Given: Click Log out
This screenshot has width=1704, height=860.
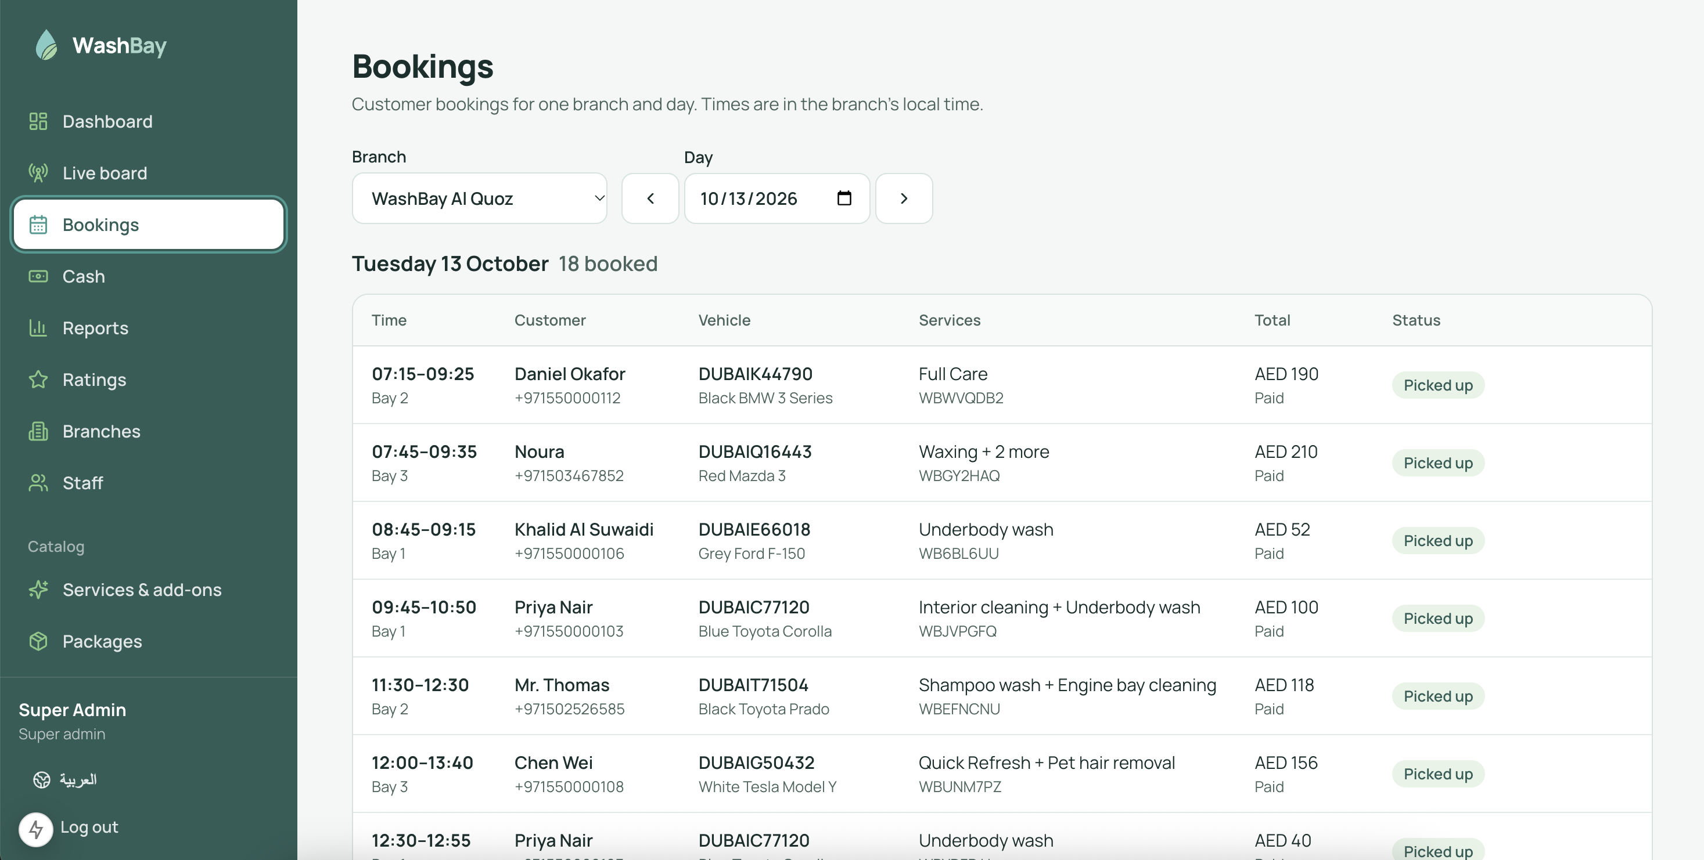Looking at the screenshot, I should [x=89, y=827].
